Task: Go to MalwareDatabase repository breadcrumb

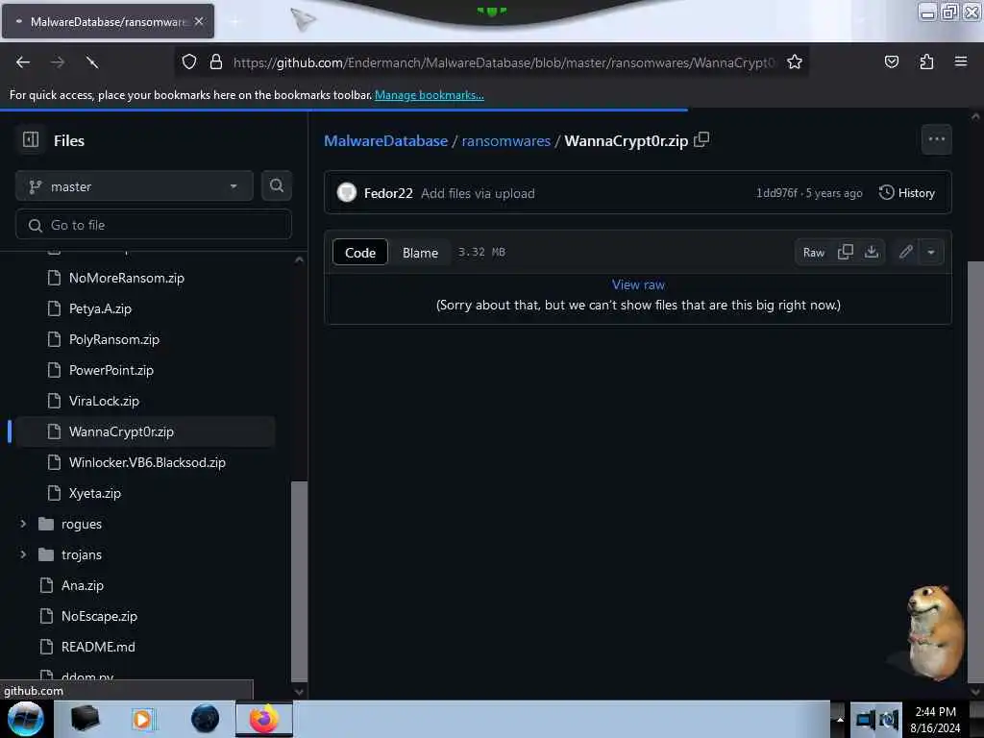Action: [386, 140]
